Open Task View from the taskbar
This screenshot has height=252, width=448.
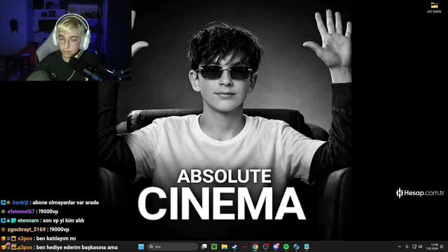[204, 247]
